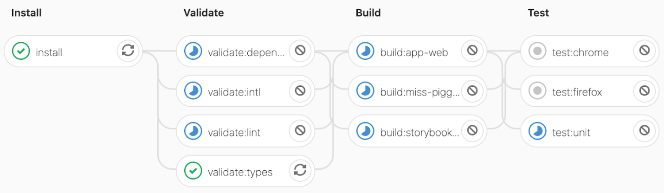Click the test:chrome pending status icon
The image size is (664, 193).
537,51
